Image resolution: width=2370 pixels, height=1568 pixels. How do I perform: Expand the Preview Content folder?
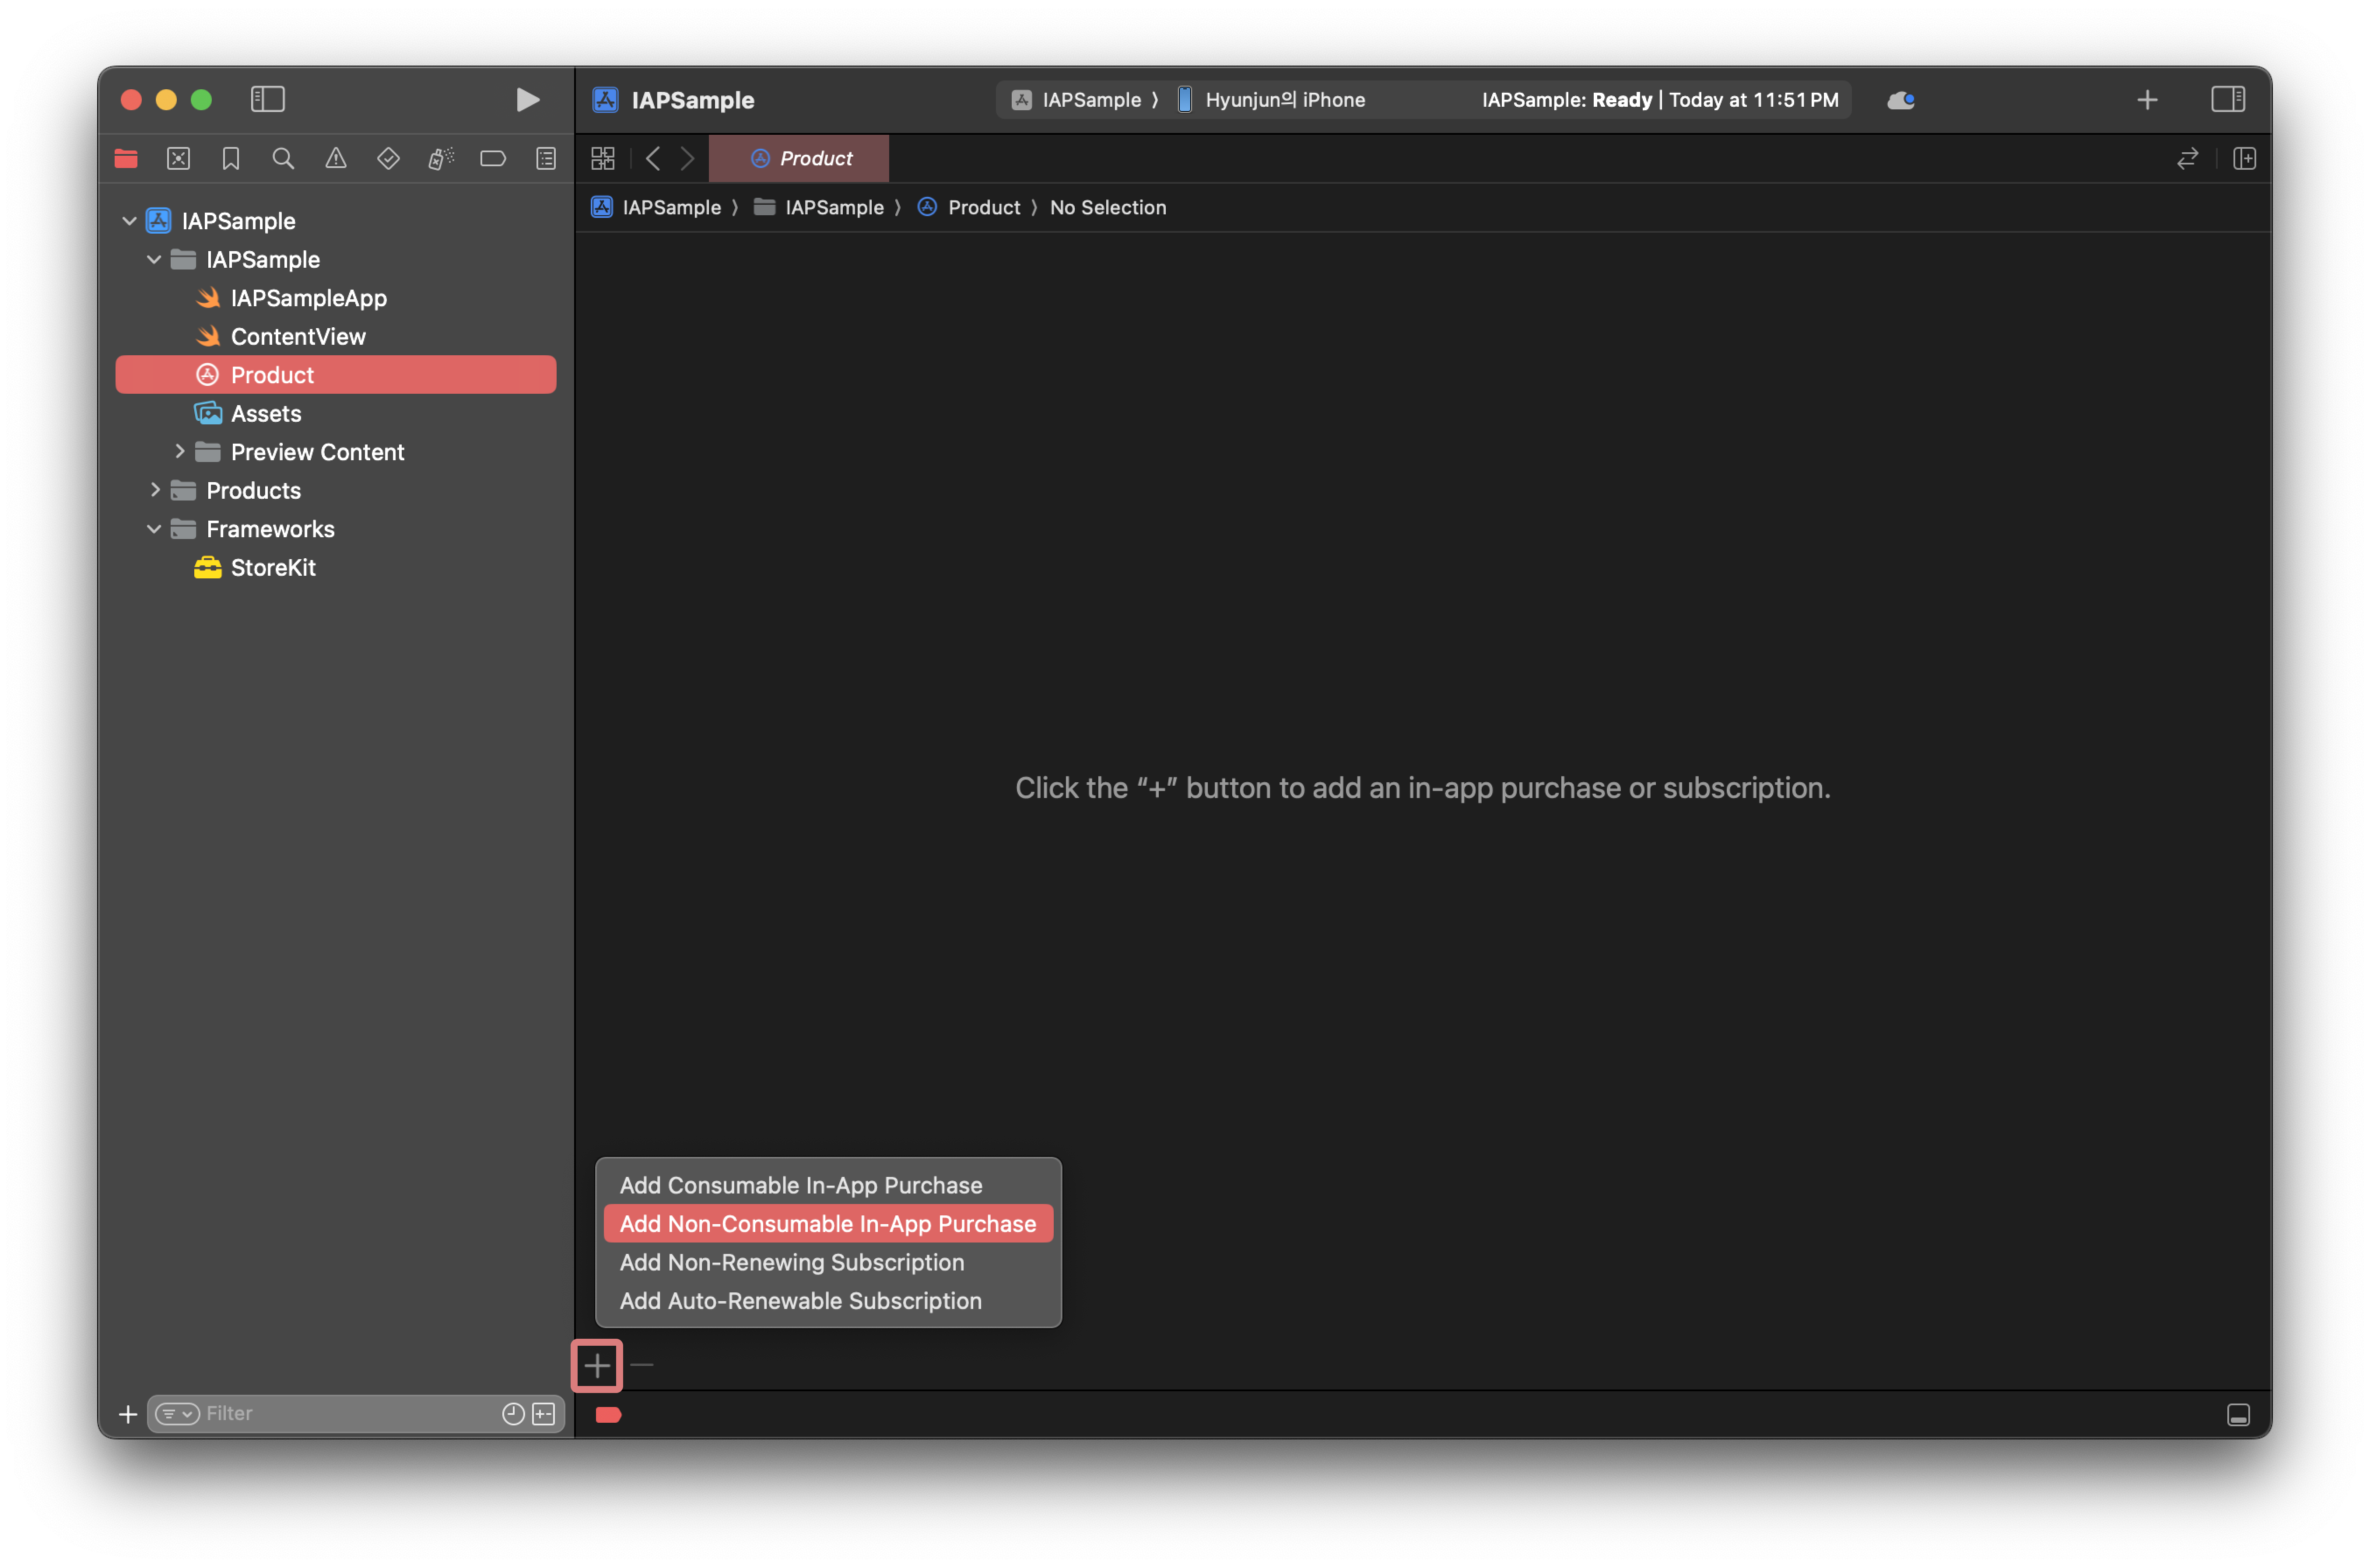[180, 452]
